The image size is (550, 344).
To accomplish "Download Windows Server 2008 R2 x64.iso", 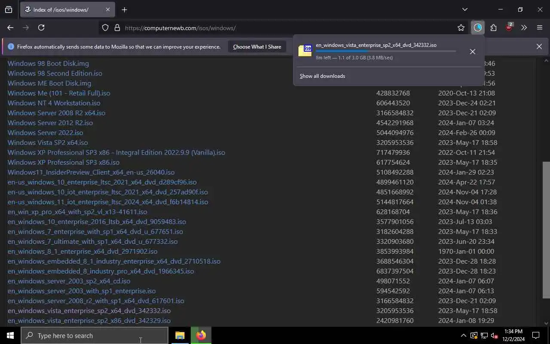I will (x=56, y=113).
